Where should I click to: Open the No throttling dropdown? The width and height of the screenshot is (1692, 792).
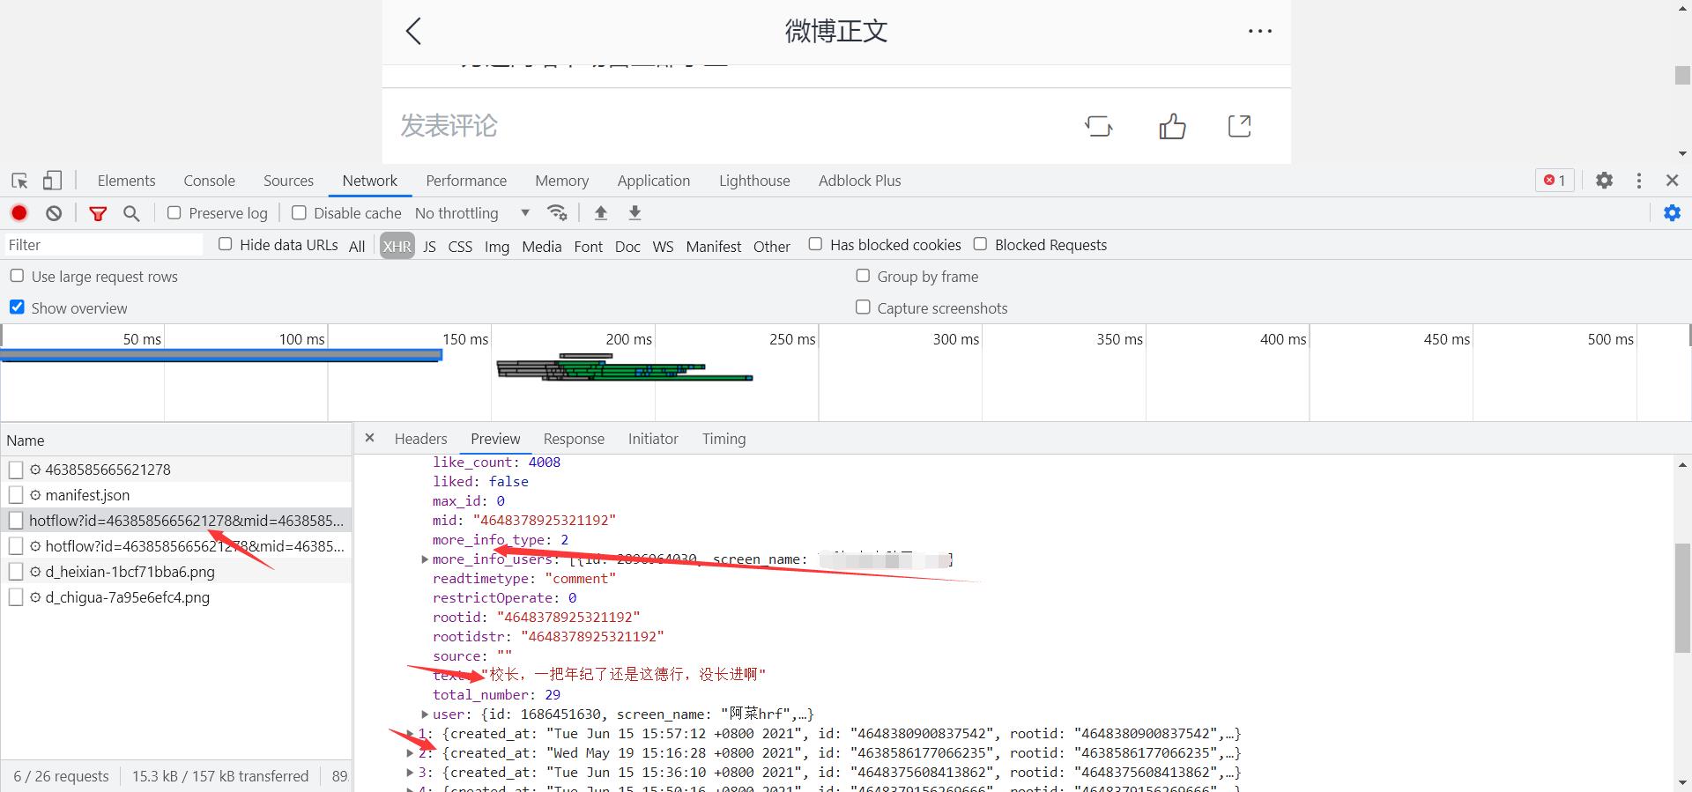472,213
